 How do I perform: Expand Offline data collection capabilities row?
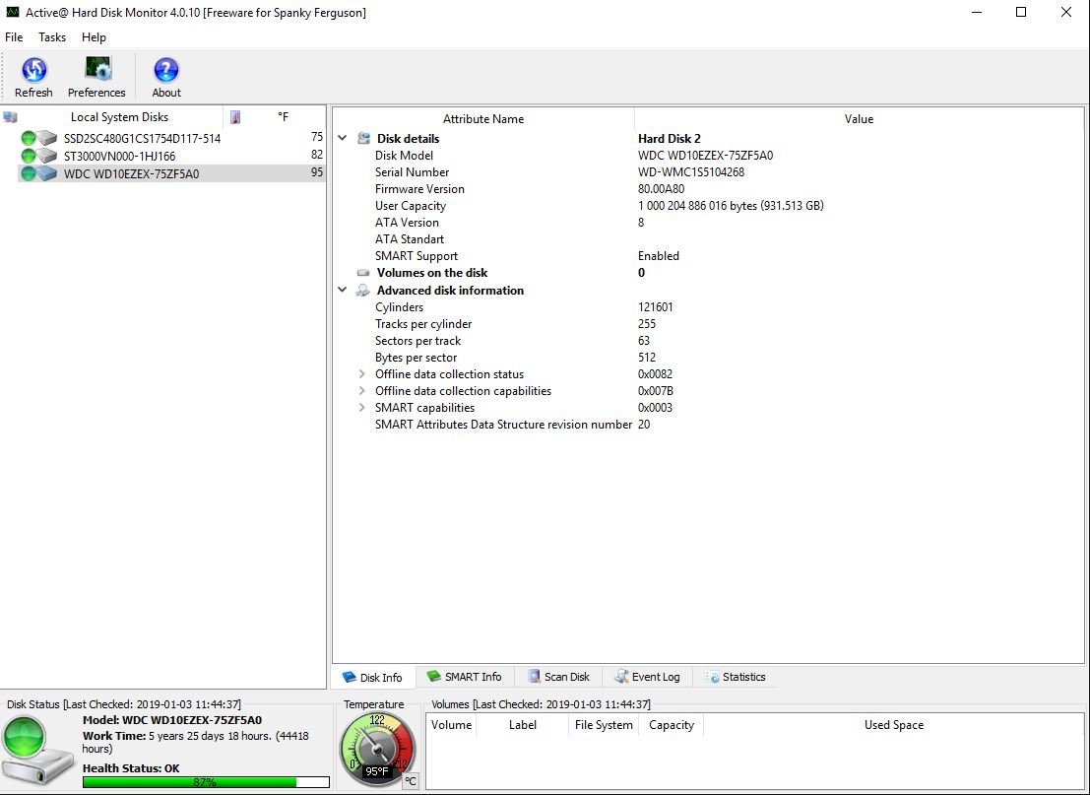(362, 391)
